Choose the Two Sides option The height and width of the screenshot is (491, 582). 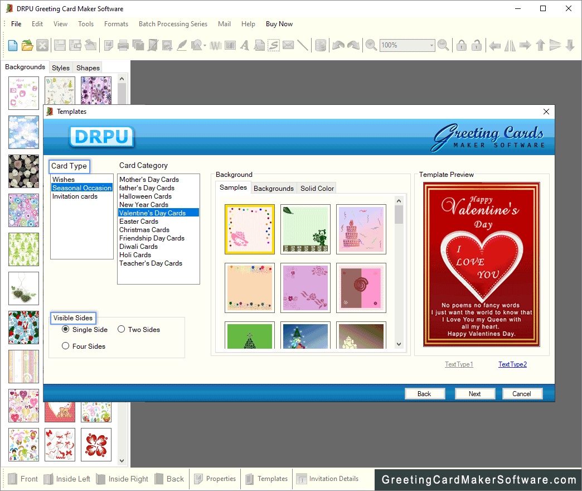click(x=122, y=330)
